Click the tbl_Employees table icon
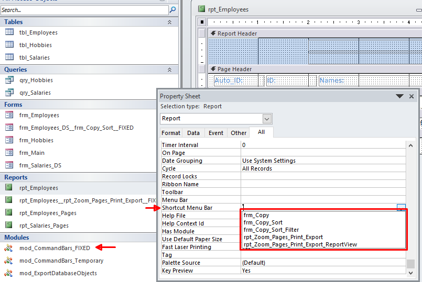422x282 pixels. coord(9,32)
